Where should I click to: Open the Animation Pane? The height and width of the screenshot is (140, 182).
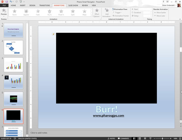120,9
